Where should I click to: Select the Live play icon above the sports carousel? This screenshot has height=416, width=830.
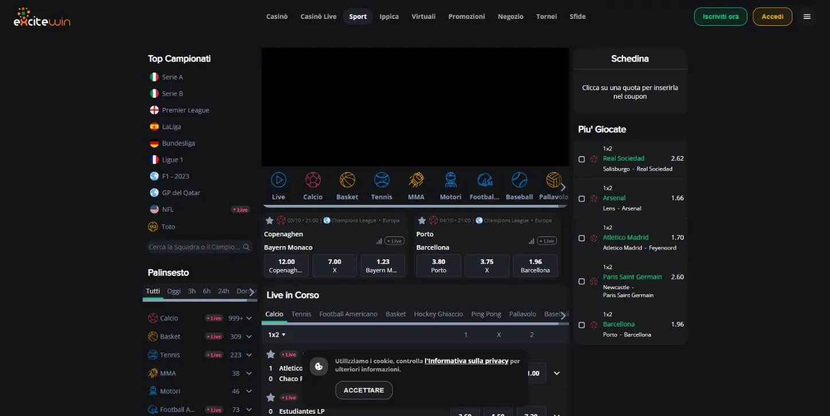(278, 180)
